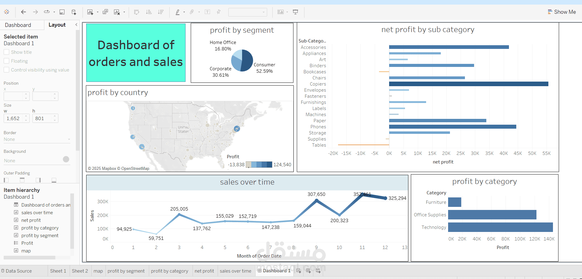This screenshot has height=279, width=582.
Task: Click the height size field showing 801
Action: point(45,118)
